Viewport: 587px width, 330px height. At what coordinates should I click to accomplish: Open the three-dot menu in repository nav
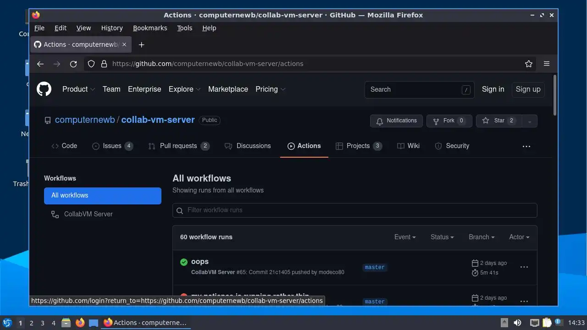[526, 146]
